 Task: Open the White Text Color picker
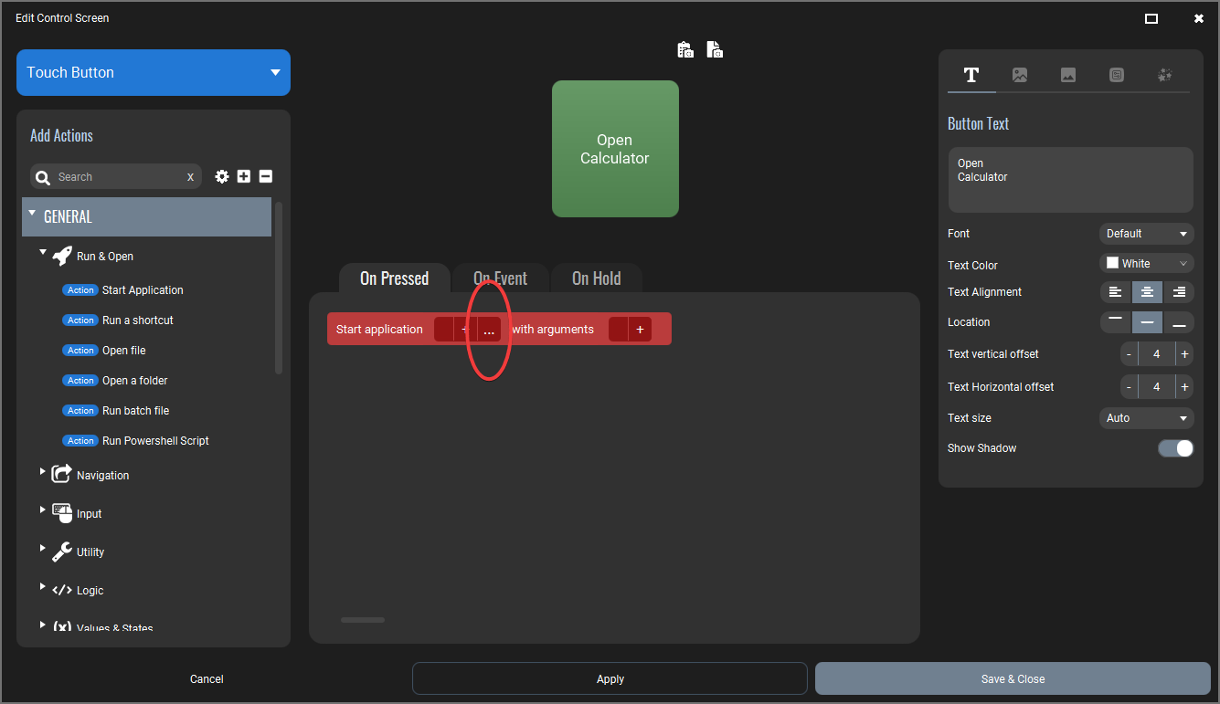coord(1147,264)
